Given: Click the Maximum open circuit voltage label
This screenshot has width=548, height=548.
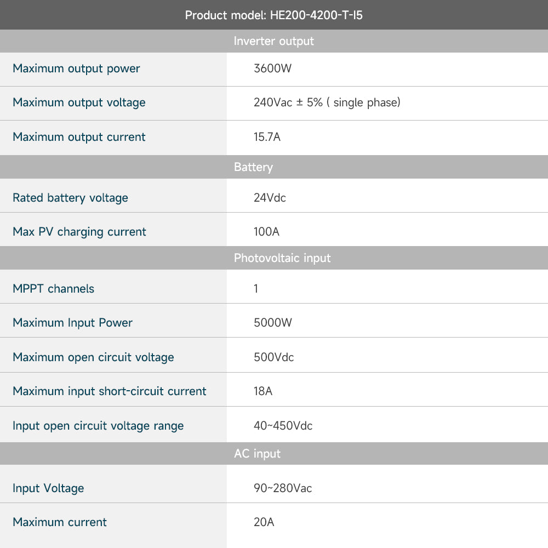Looking at the screenshot, I should pos(93,356).
